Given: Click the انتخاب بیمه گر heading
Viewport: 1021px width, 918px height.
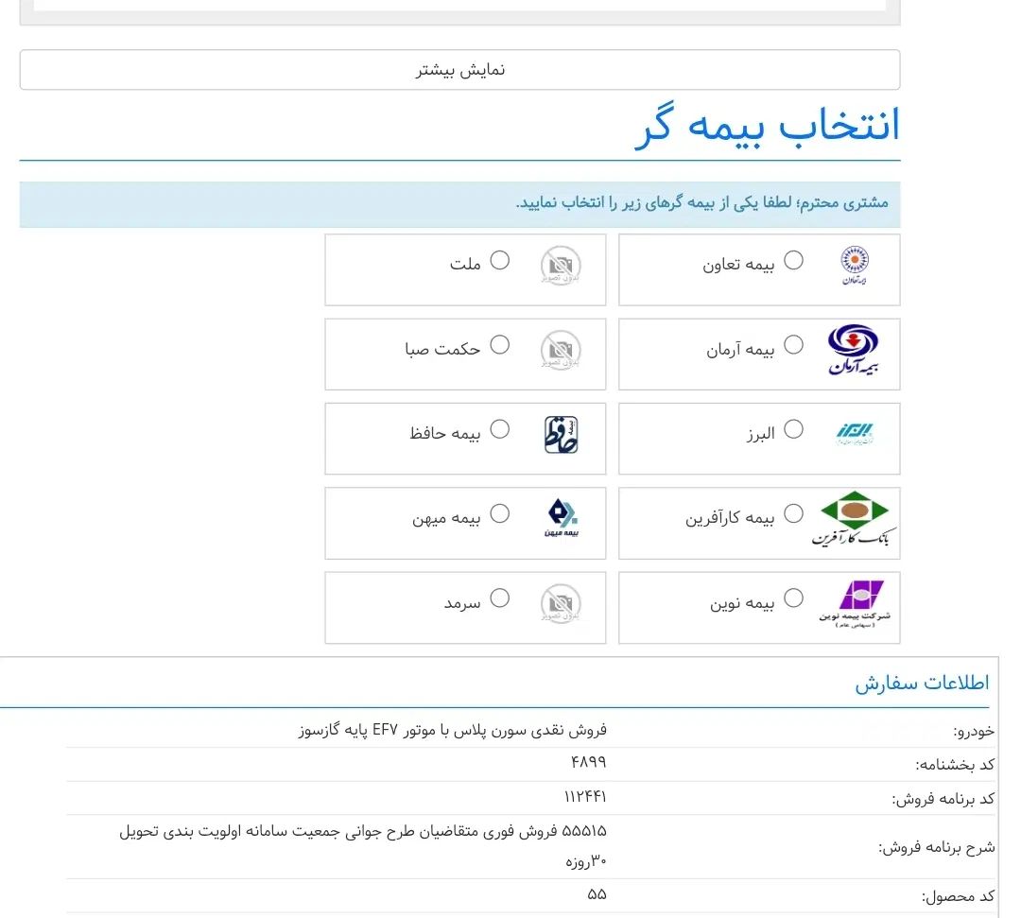Looking at the screenshot, I should coord(767,125).
